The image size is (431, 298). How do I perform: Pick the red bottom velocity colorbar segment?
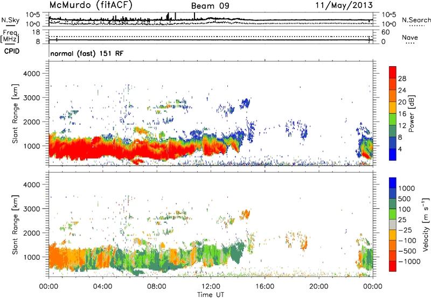pos(393,266)
